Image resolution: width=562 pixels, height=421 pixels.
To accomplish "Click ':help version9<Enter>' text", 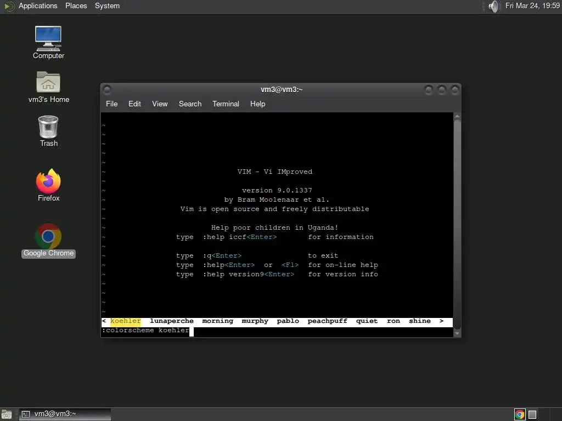I will coord(249,274).
